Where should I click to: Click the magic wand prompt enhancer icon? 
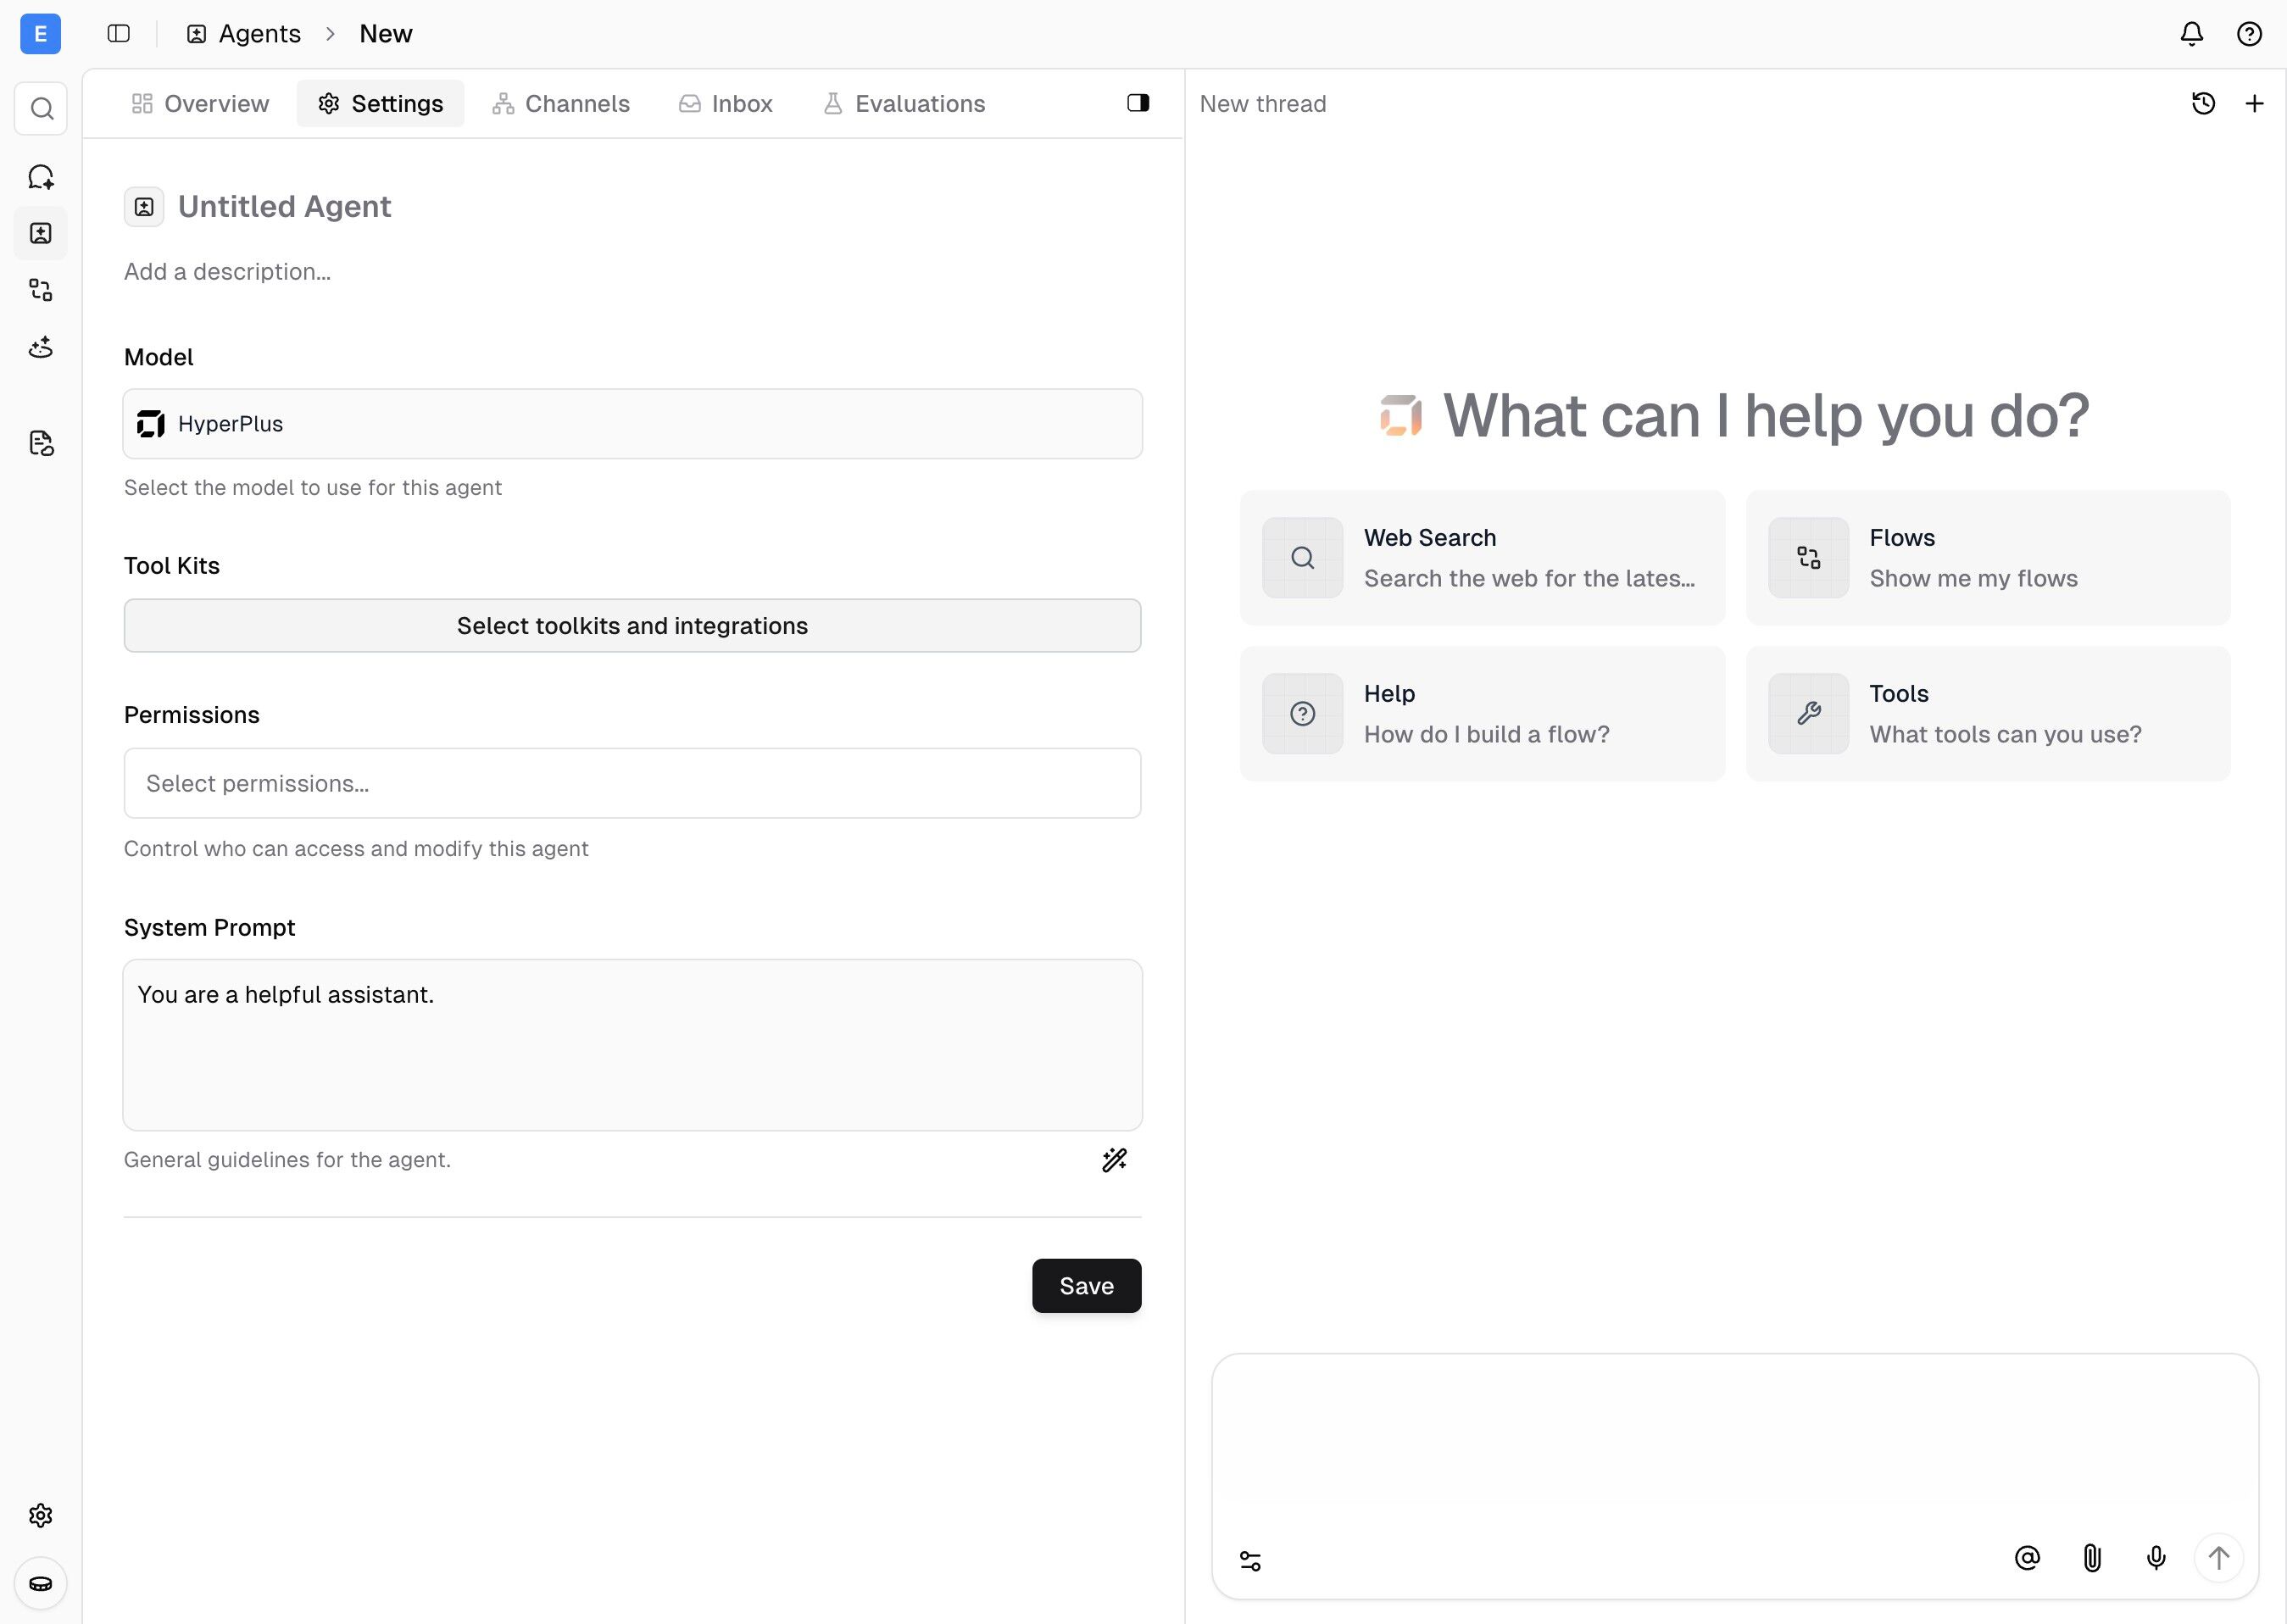pyautogui.click(x=1114, y=1159)
